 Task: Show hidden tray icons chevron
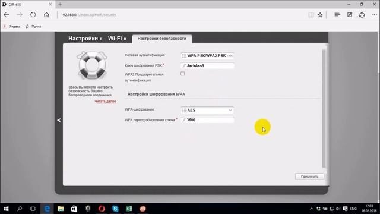[x=312, y=209]
